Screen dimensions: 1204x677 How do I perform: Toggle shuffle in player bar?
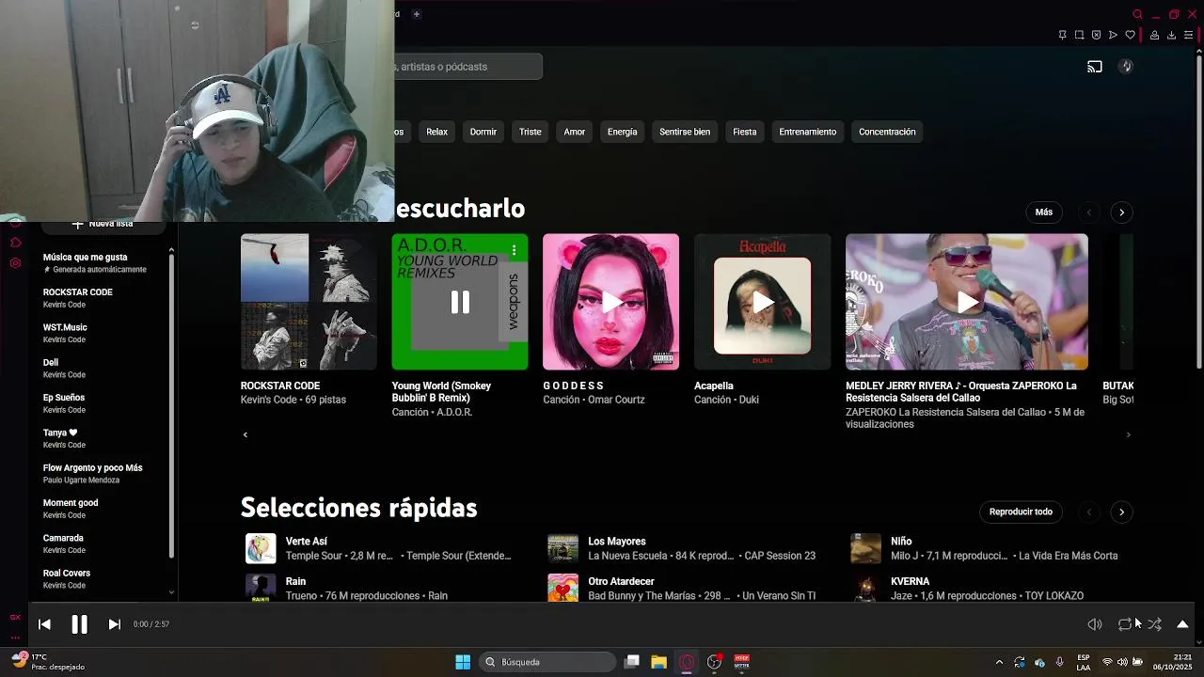1154,624
